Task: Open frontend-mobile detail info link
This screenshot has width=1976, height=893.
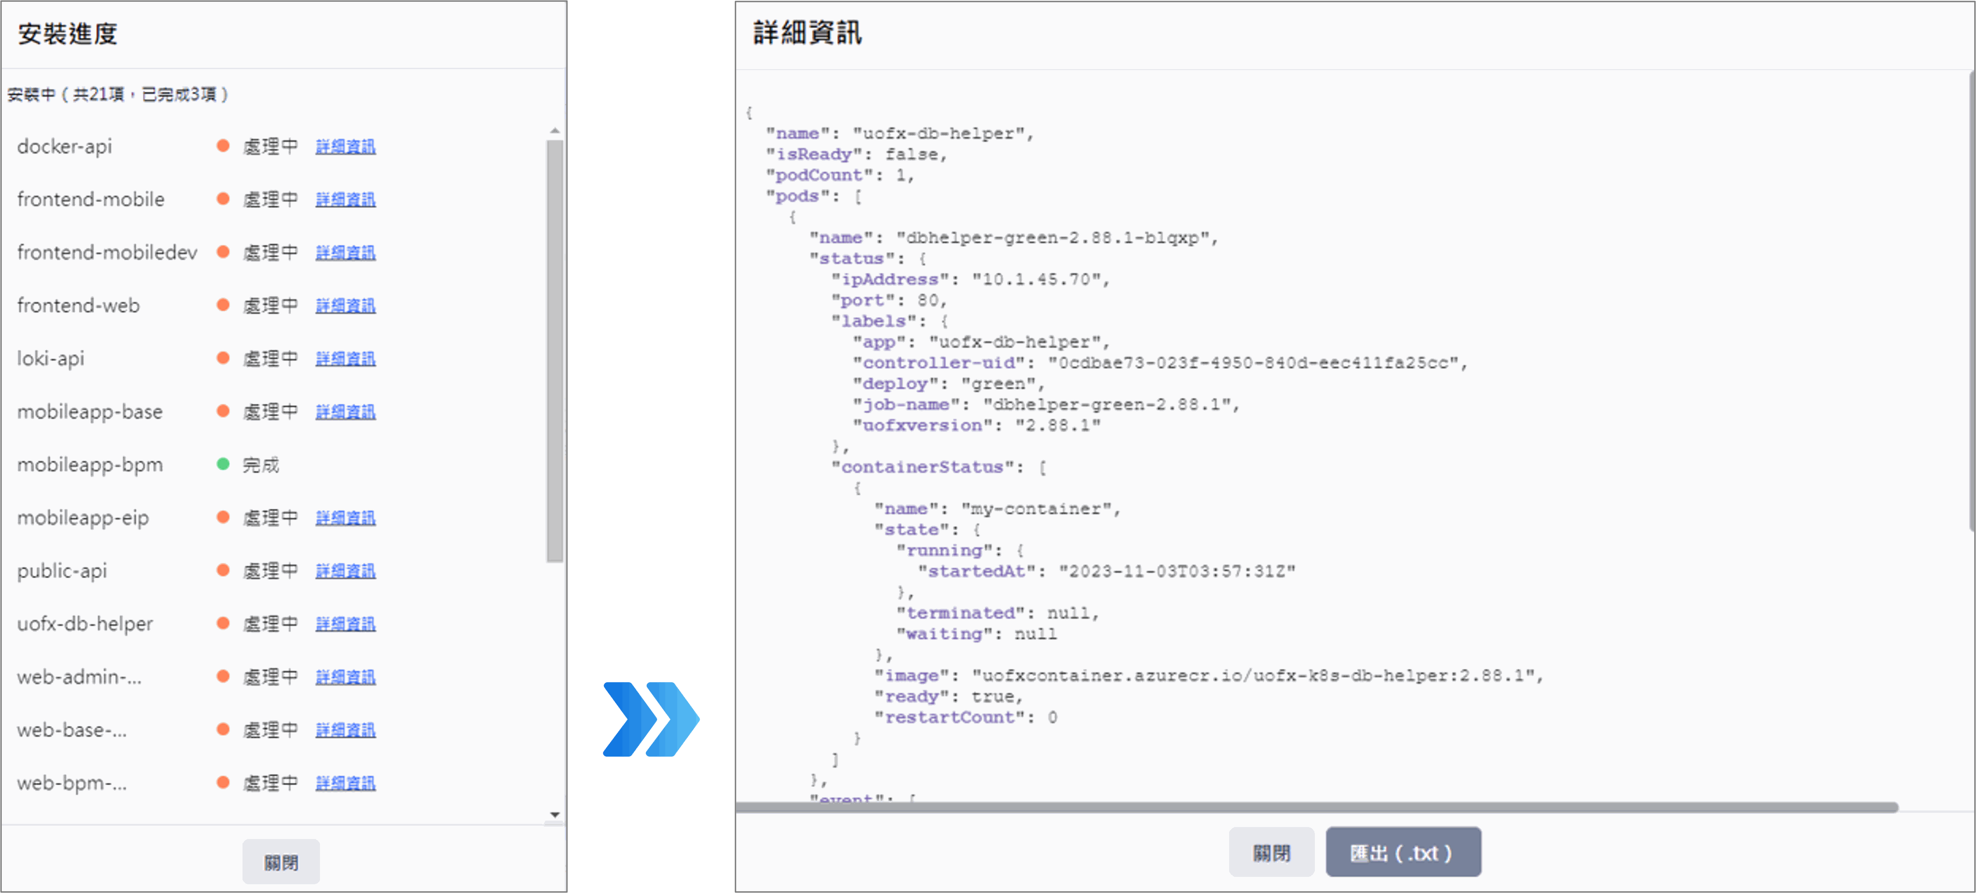Action: tap(345, 200)
